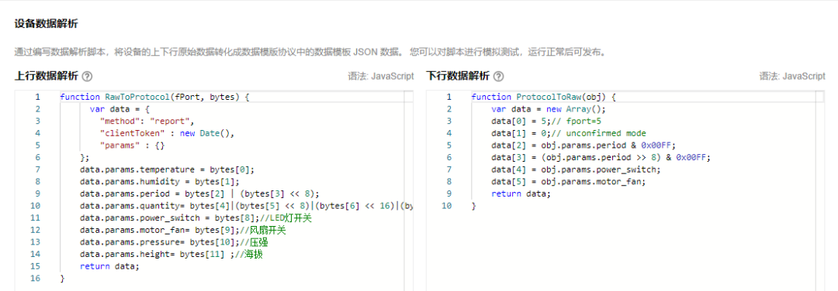This screenshot has width=838, height=291.
Task: Click 语法: JavaScript label above downlink editor
Action: coord(792,76)
